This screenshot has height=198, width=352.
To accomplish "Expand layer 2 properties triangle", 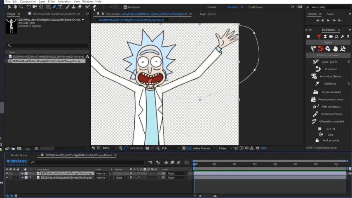I will tap(22, 177).
